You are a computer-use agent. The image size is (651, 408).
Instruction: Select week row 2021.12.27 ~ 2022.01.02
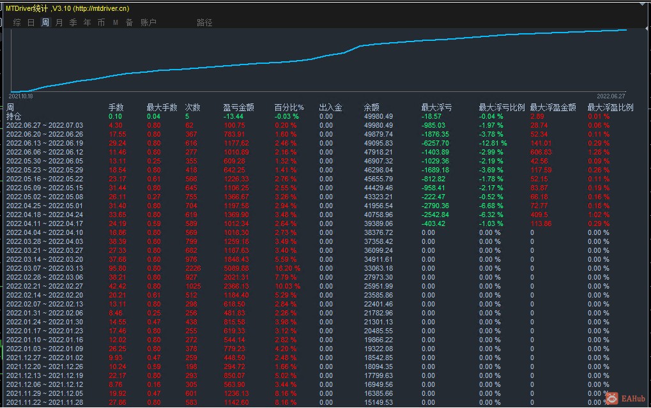pyautogui.click(x=45, y=358)
